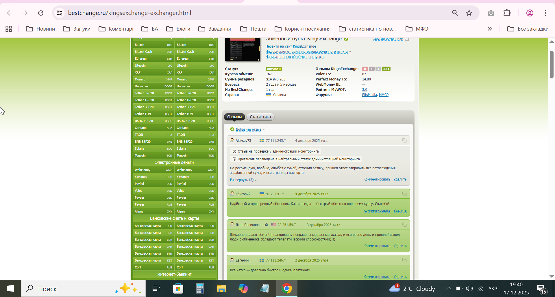Screen dimensions: 555x297
Task: Open Chrome three-dot menu
Action: coord(545,13)
